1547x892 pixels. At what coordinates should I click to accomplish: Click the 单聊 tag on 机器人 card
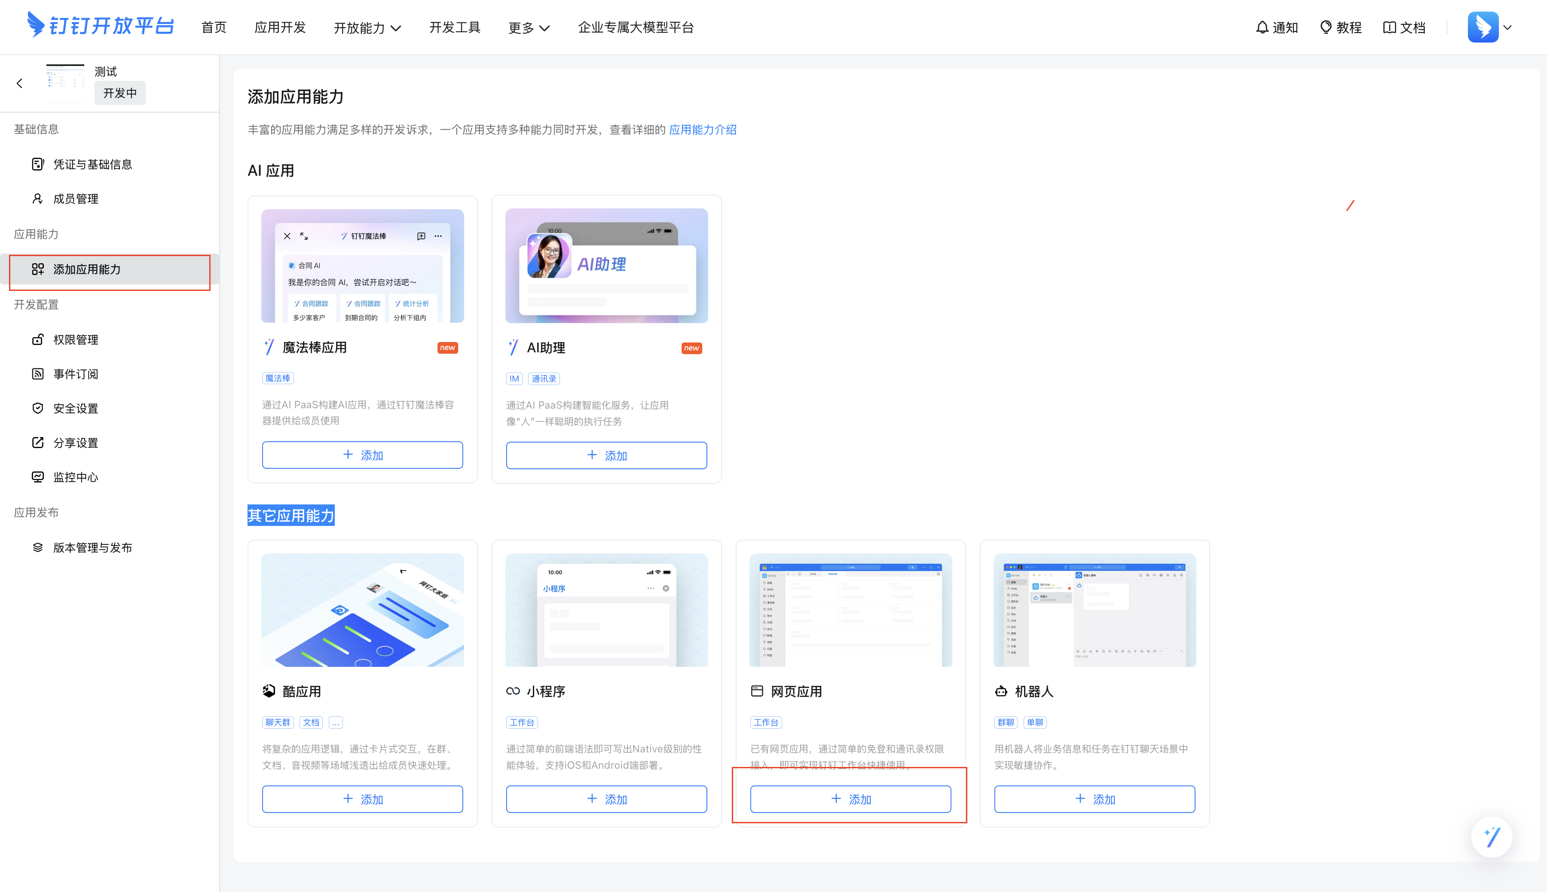click(x=1035, y=722)
